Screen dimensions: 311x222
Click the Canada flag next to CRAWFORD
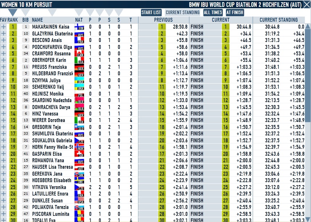tap(79, 54)
